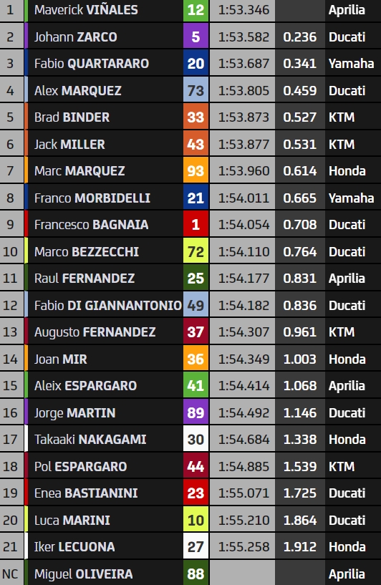Click Fabio QUARTARARO's number 20 badge
This screenshot has width=381, height=585.
coord(196,64)
